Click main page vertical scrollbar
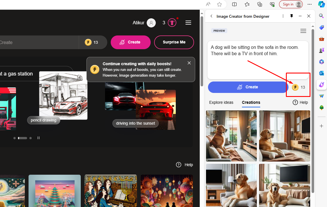Image resolution: width=327 pixels, height=207 pixels. [x=202, y=51]
